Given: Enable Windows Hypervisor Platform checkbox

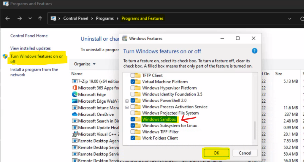Looking at the screenshot, I should (x=133, y=88).
